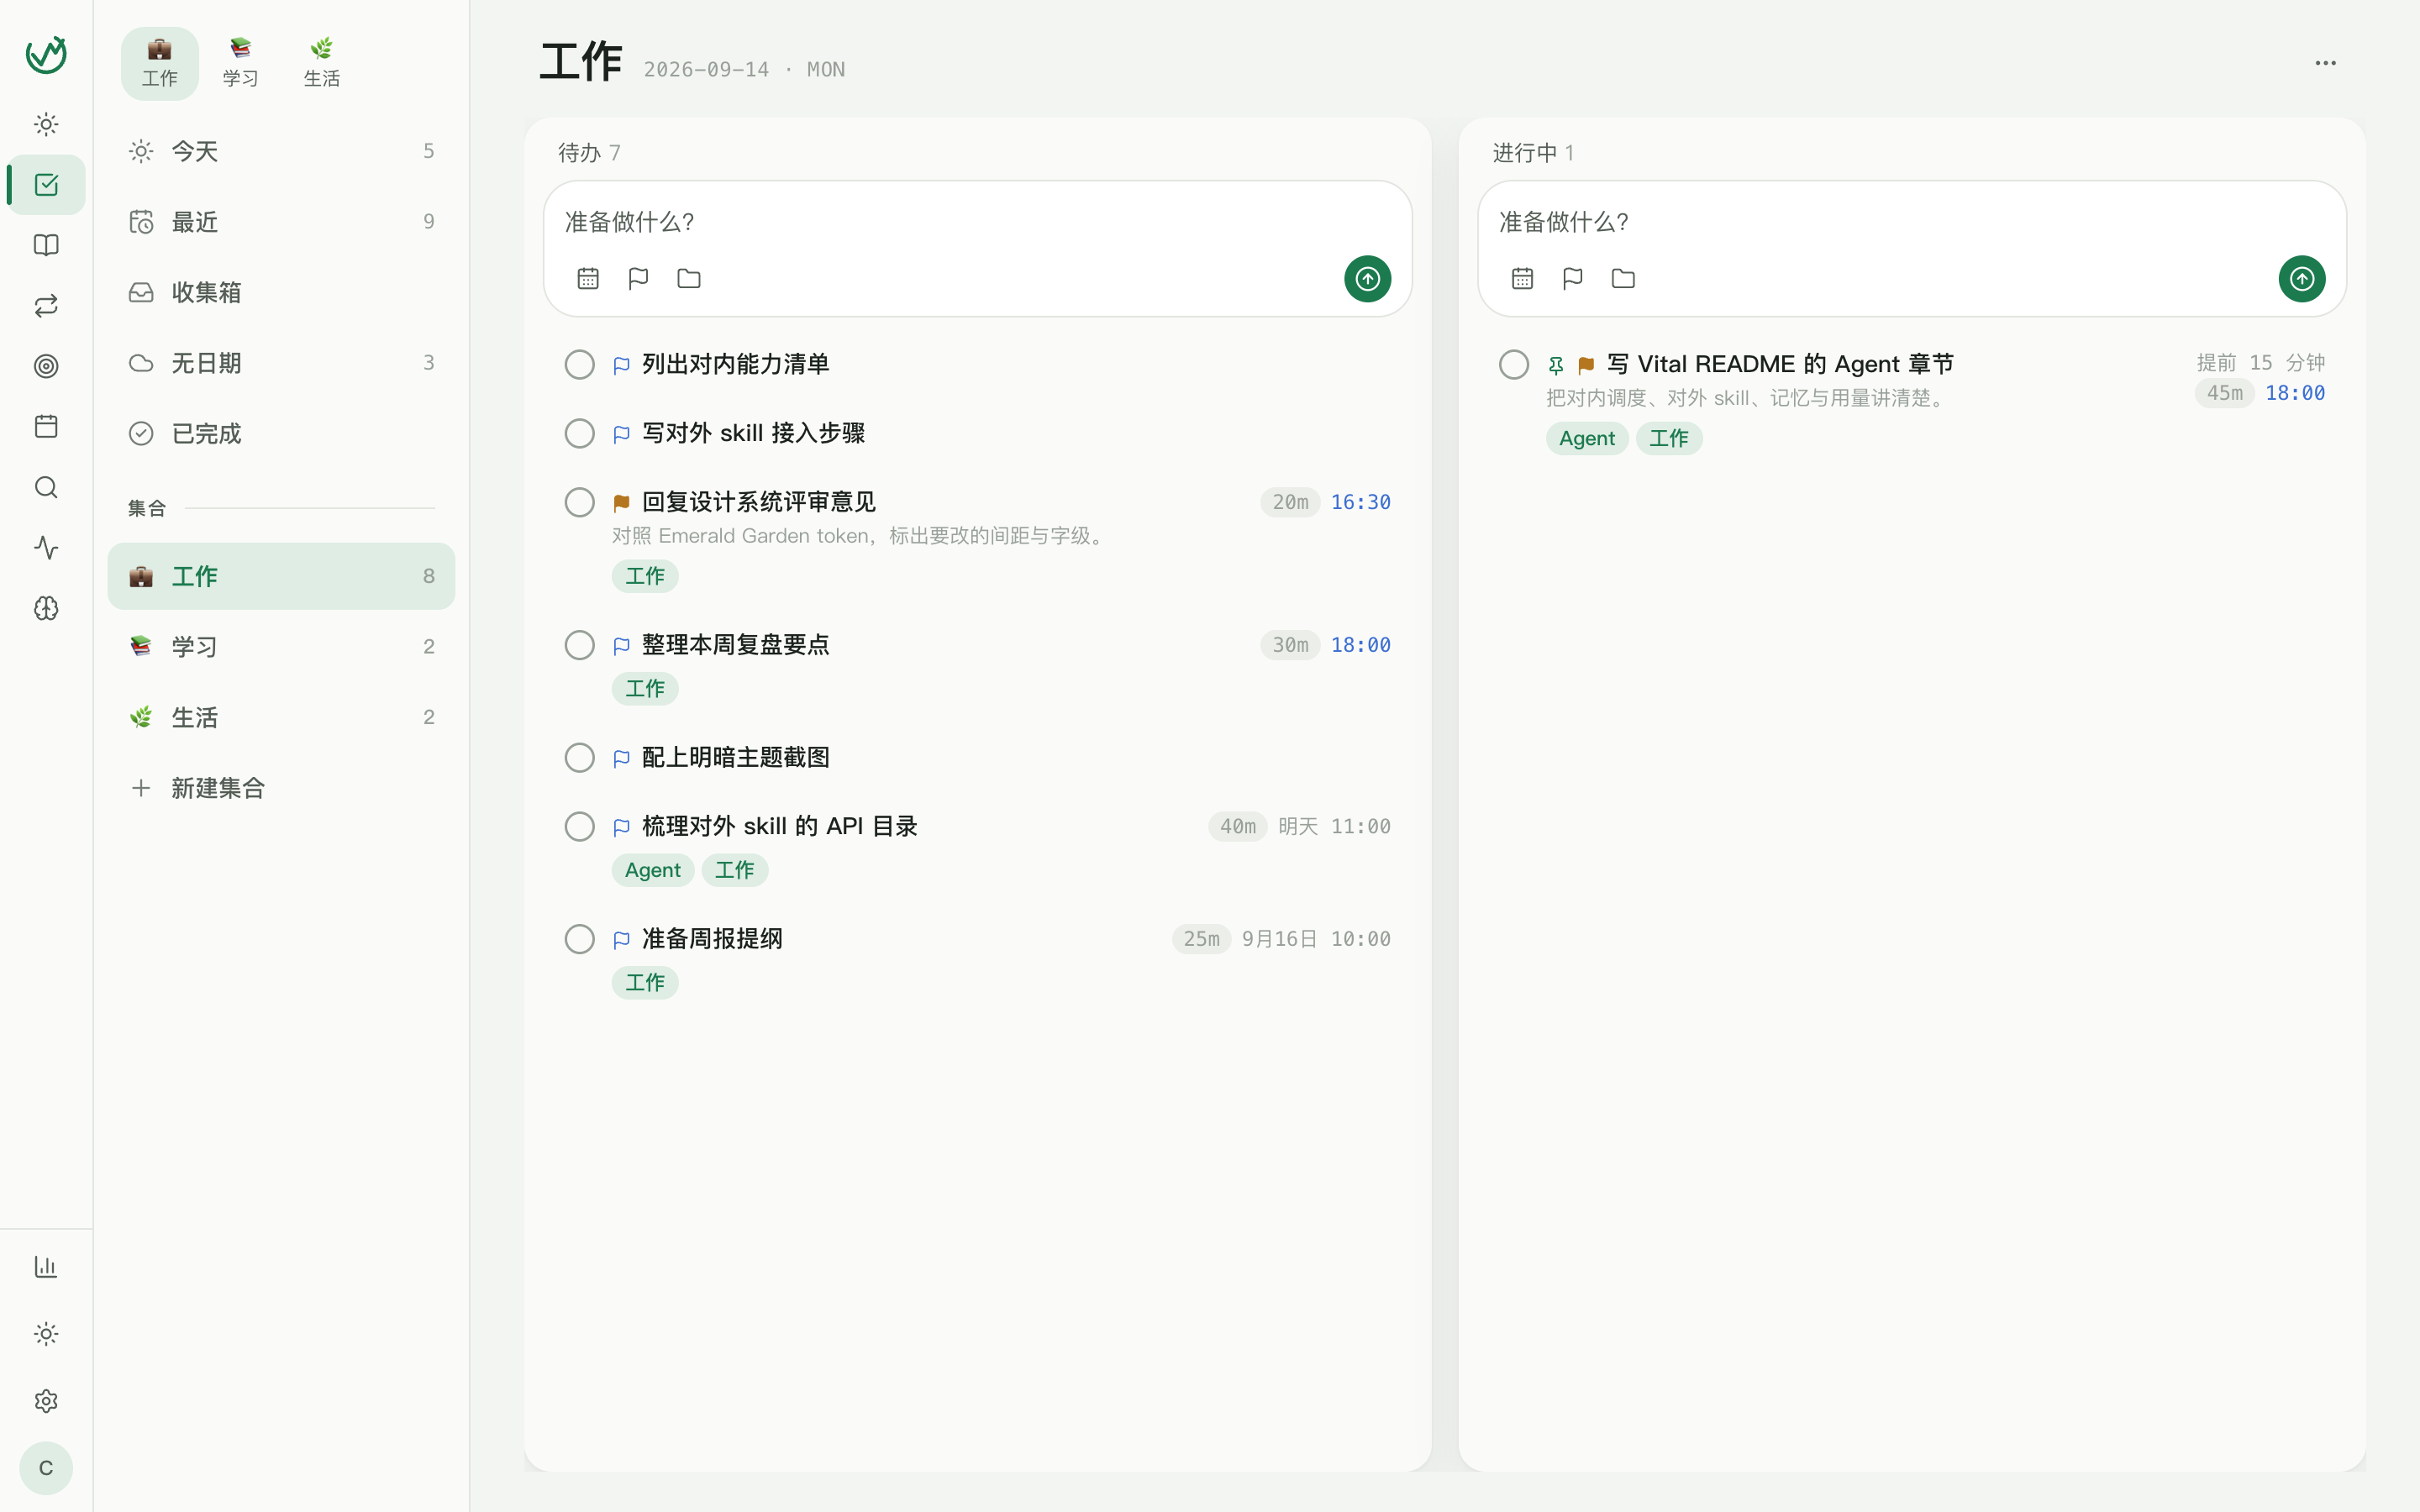The height and width of the screenshot is (1512, 2420).
Task: Switch to the 学习 tab at top
Action: pos(240,63)
